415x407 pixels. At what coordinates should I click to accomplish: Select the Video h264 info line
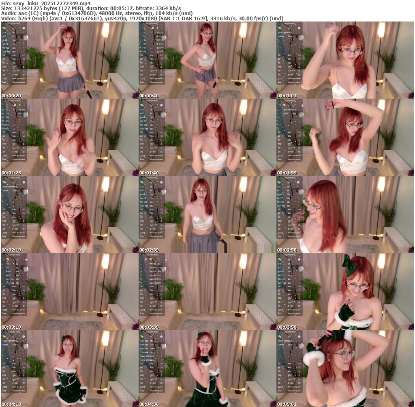tap(142, 18)
